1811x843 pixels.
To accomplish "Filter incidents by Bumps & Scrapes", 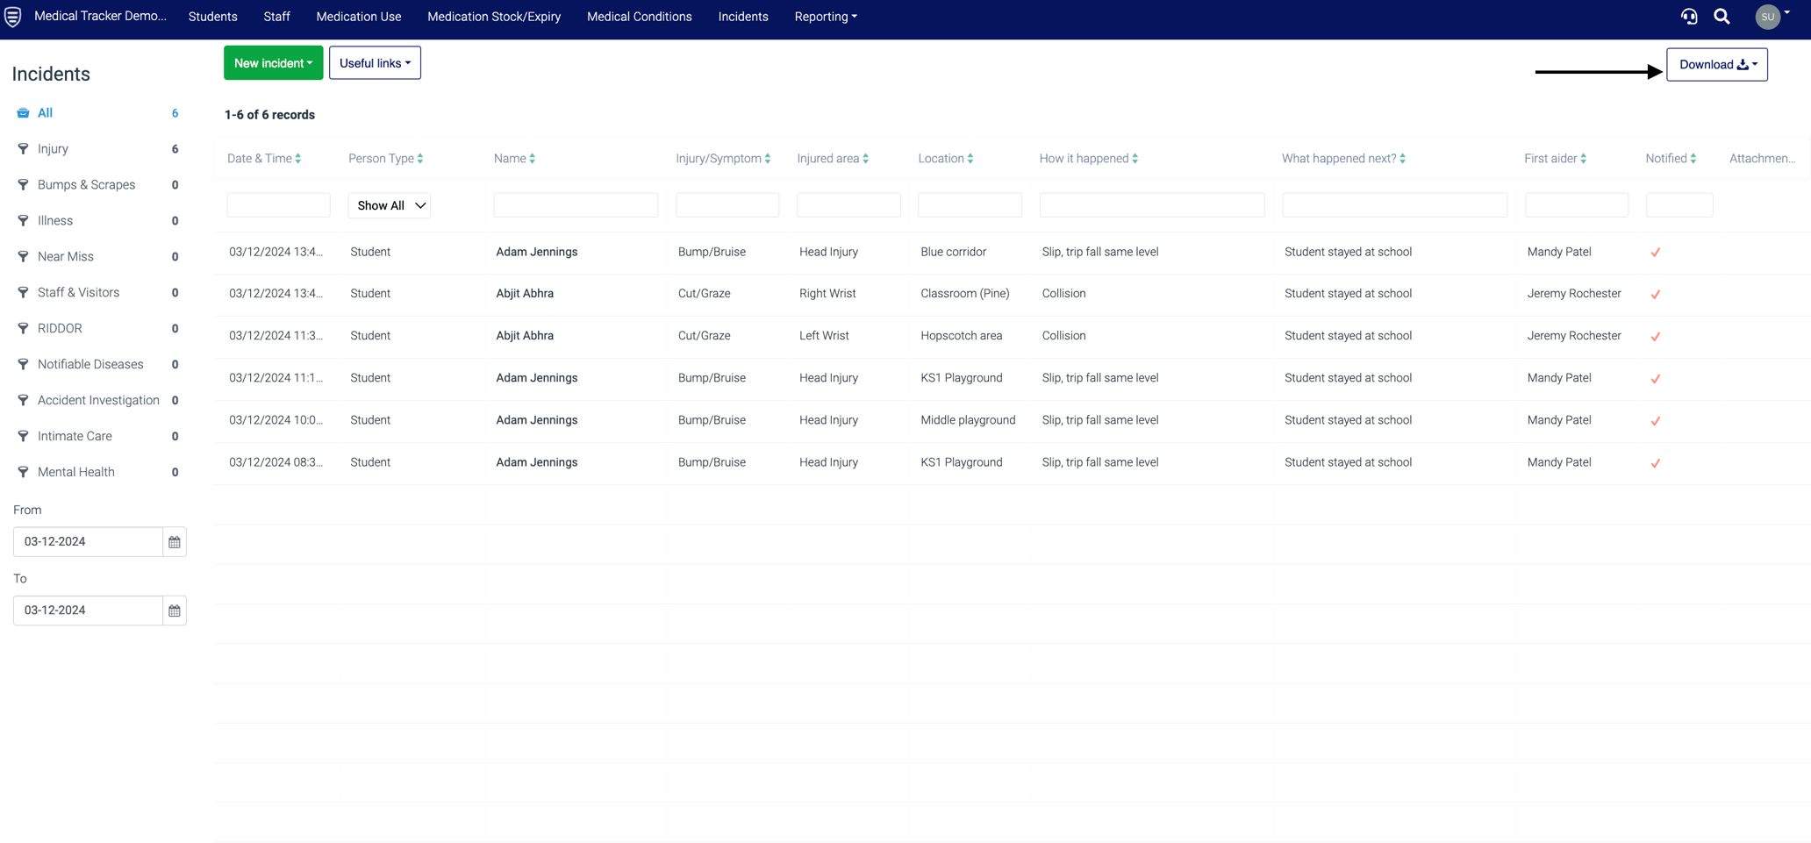I will click(86, 185).
